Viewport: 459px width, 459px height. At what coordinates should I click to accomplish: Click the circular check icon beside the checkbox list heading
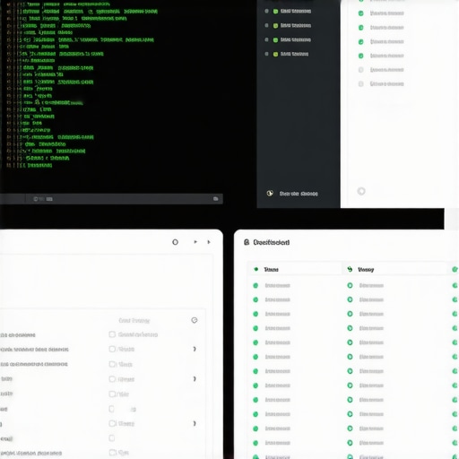click(195, 320)
